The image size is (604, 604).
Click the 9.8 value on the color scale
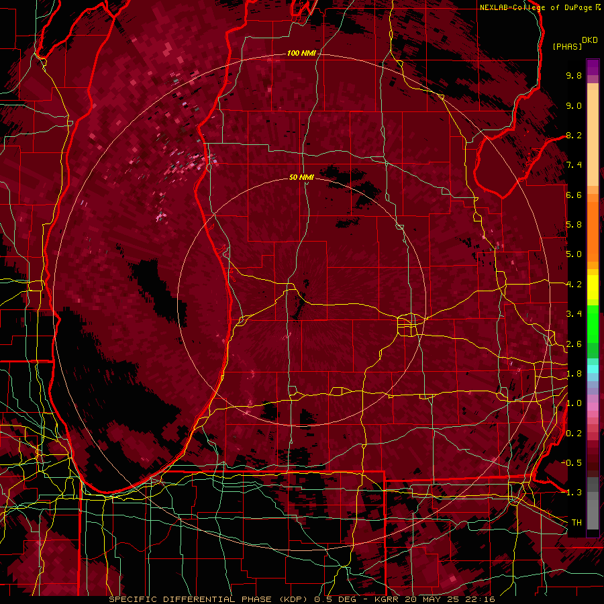(x=574, y=75)
